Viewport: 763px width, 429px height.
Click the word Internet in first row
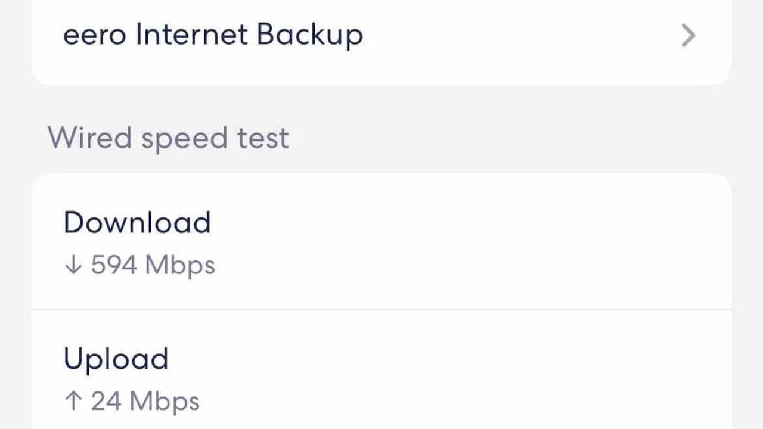click(191, 35)
